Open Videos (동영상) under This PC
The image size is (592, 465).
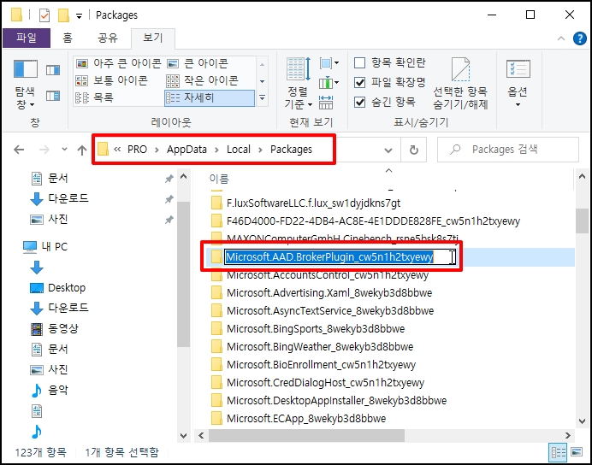click(55, 328)
